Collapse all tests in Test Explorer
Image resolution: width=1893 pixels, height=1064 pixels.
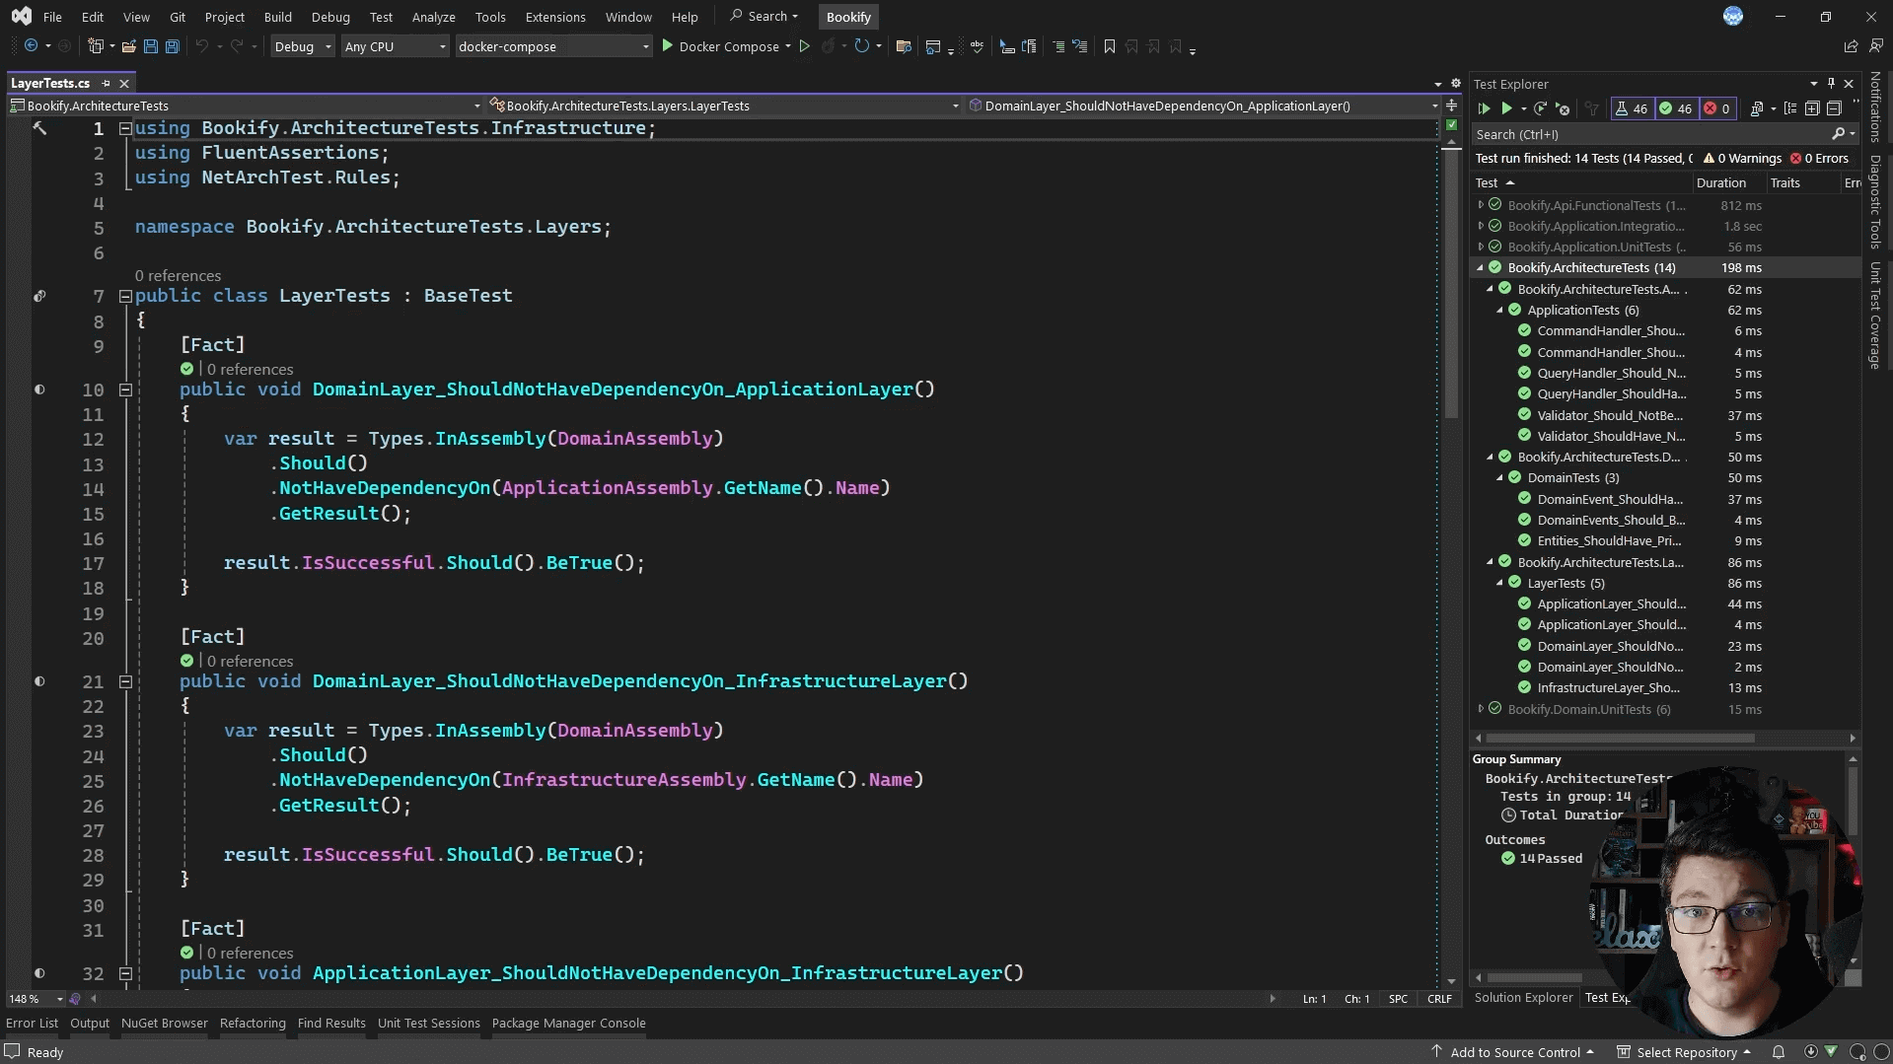pos(1834,108)
